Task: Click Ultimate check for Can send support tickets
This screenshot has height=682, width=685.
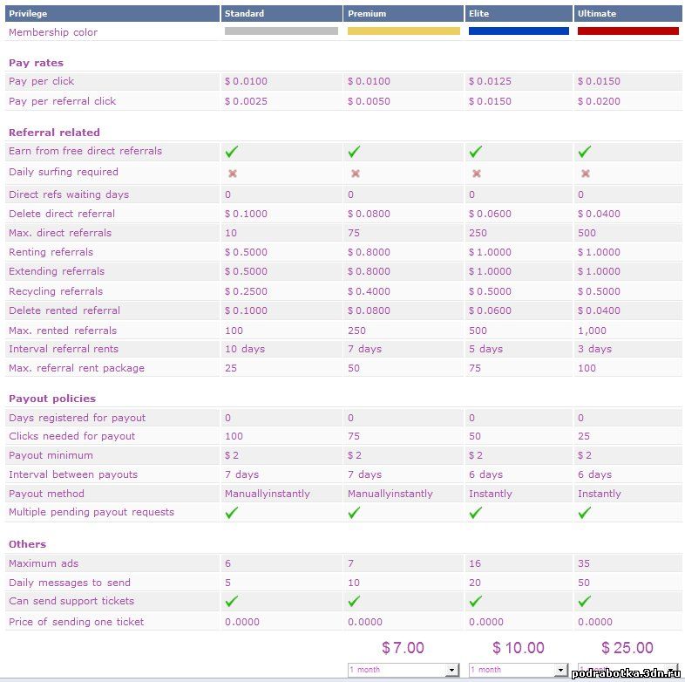Action: [585, 601]
